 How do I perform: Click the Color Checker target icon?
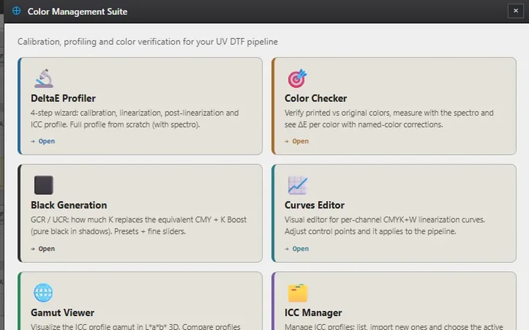click(297, 79)
